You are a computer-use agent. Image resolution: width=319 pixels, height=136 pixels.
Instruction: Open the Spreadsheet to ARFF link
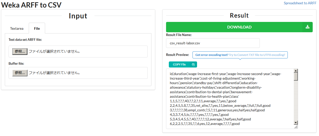(300, 3)
